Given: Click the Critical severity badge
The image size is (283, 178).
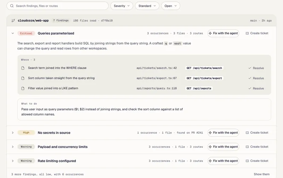Looking at the screenshot, I should (x=26, y=33).
